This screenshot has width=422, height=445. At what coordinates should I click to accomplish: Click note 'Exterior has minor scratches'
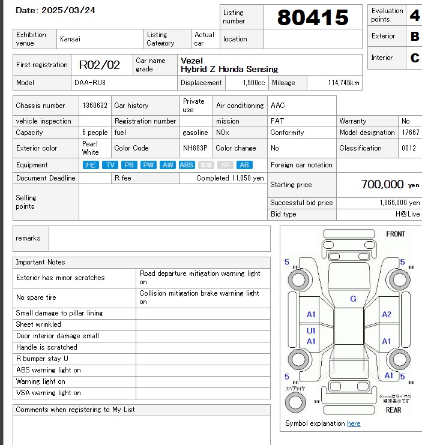[61, 278]
